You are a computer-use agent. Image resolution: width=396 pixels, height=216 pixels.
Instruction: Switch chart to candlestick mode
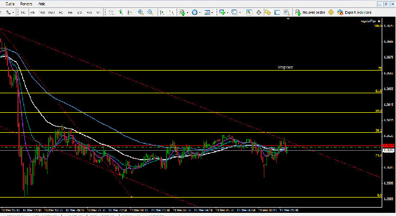tap(119, 12)
